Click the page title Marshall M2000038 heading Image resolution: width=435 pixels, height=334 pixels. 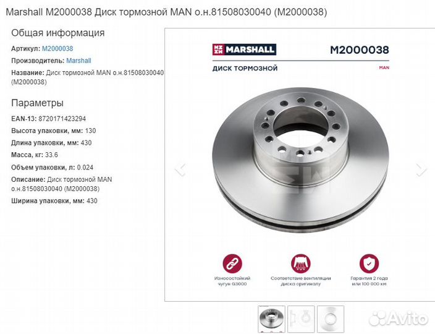click(166, 12)
